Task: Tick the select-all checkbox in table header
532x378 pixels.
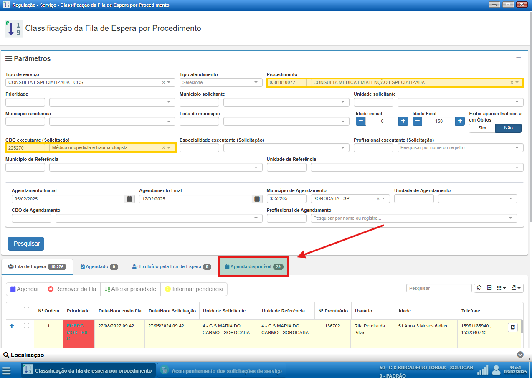Action: click(x=26, y=310)
